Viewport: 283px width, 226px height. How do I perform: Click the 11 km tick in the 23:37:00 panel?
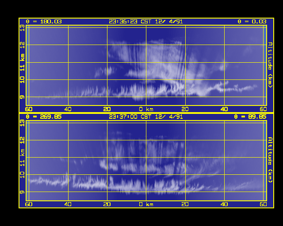click(x=22, y=158)
